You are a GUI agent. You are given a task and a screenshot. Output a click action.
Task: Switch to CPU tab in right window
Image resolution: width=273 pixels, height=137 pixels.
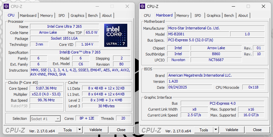click(x=147, y=16)
